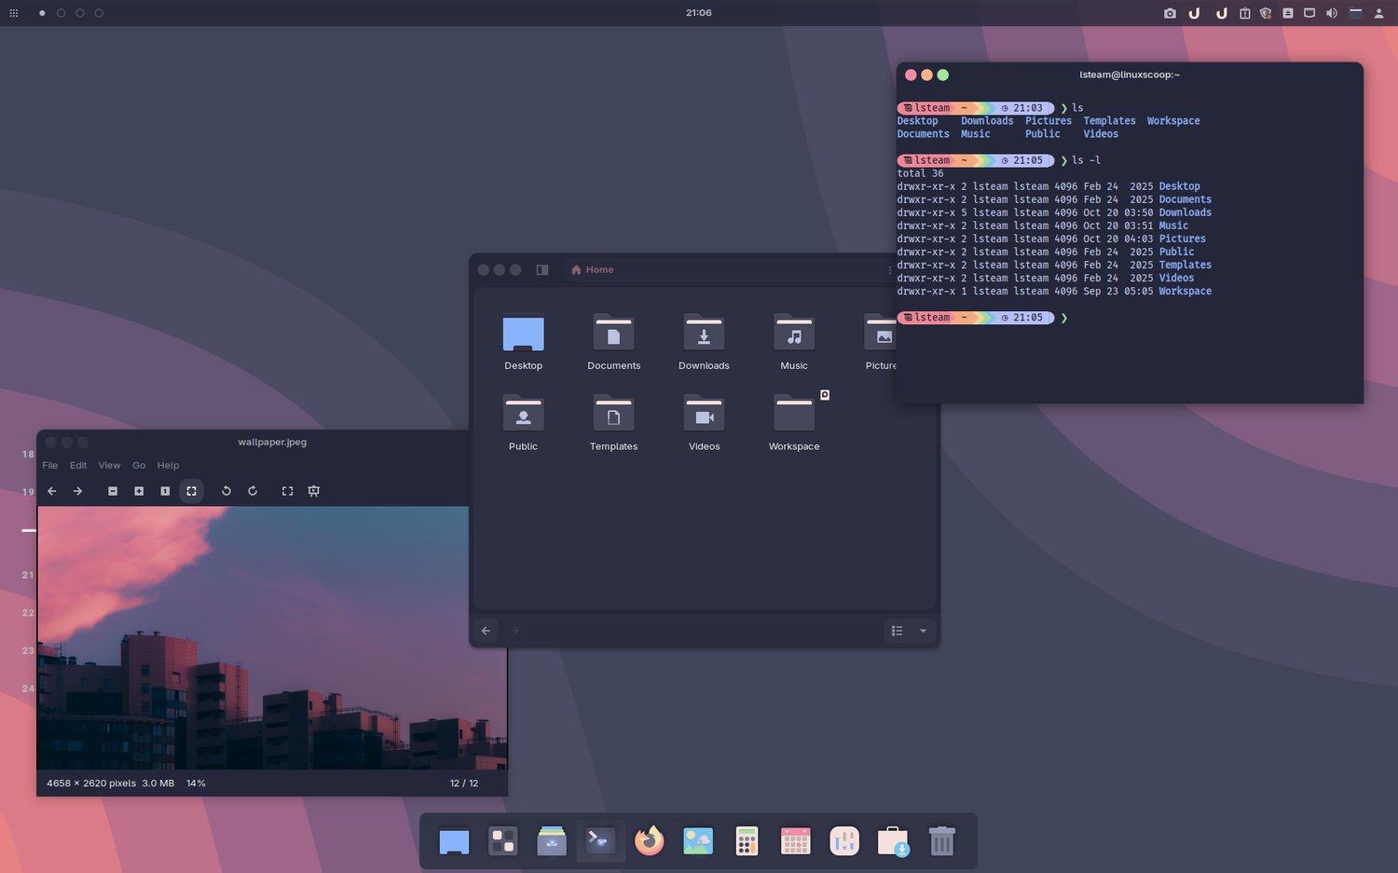Launch Firefox from the dock

point(649,841)
